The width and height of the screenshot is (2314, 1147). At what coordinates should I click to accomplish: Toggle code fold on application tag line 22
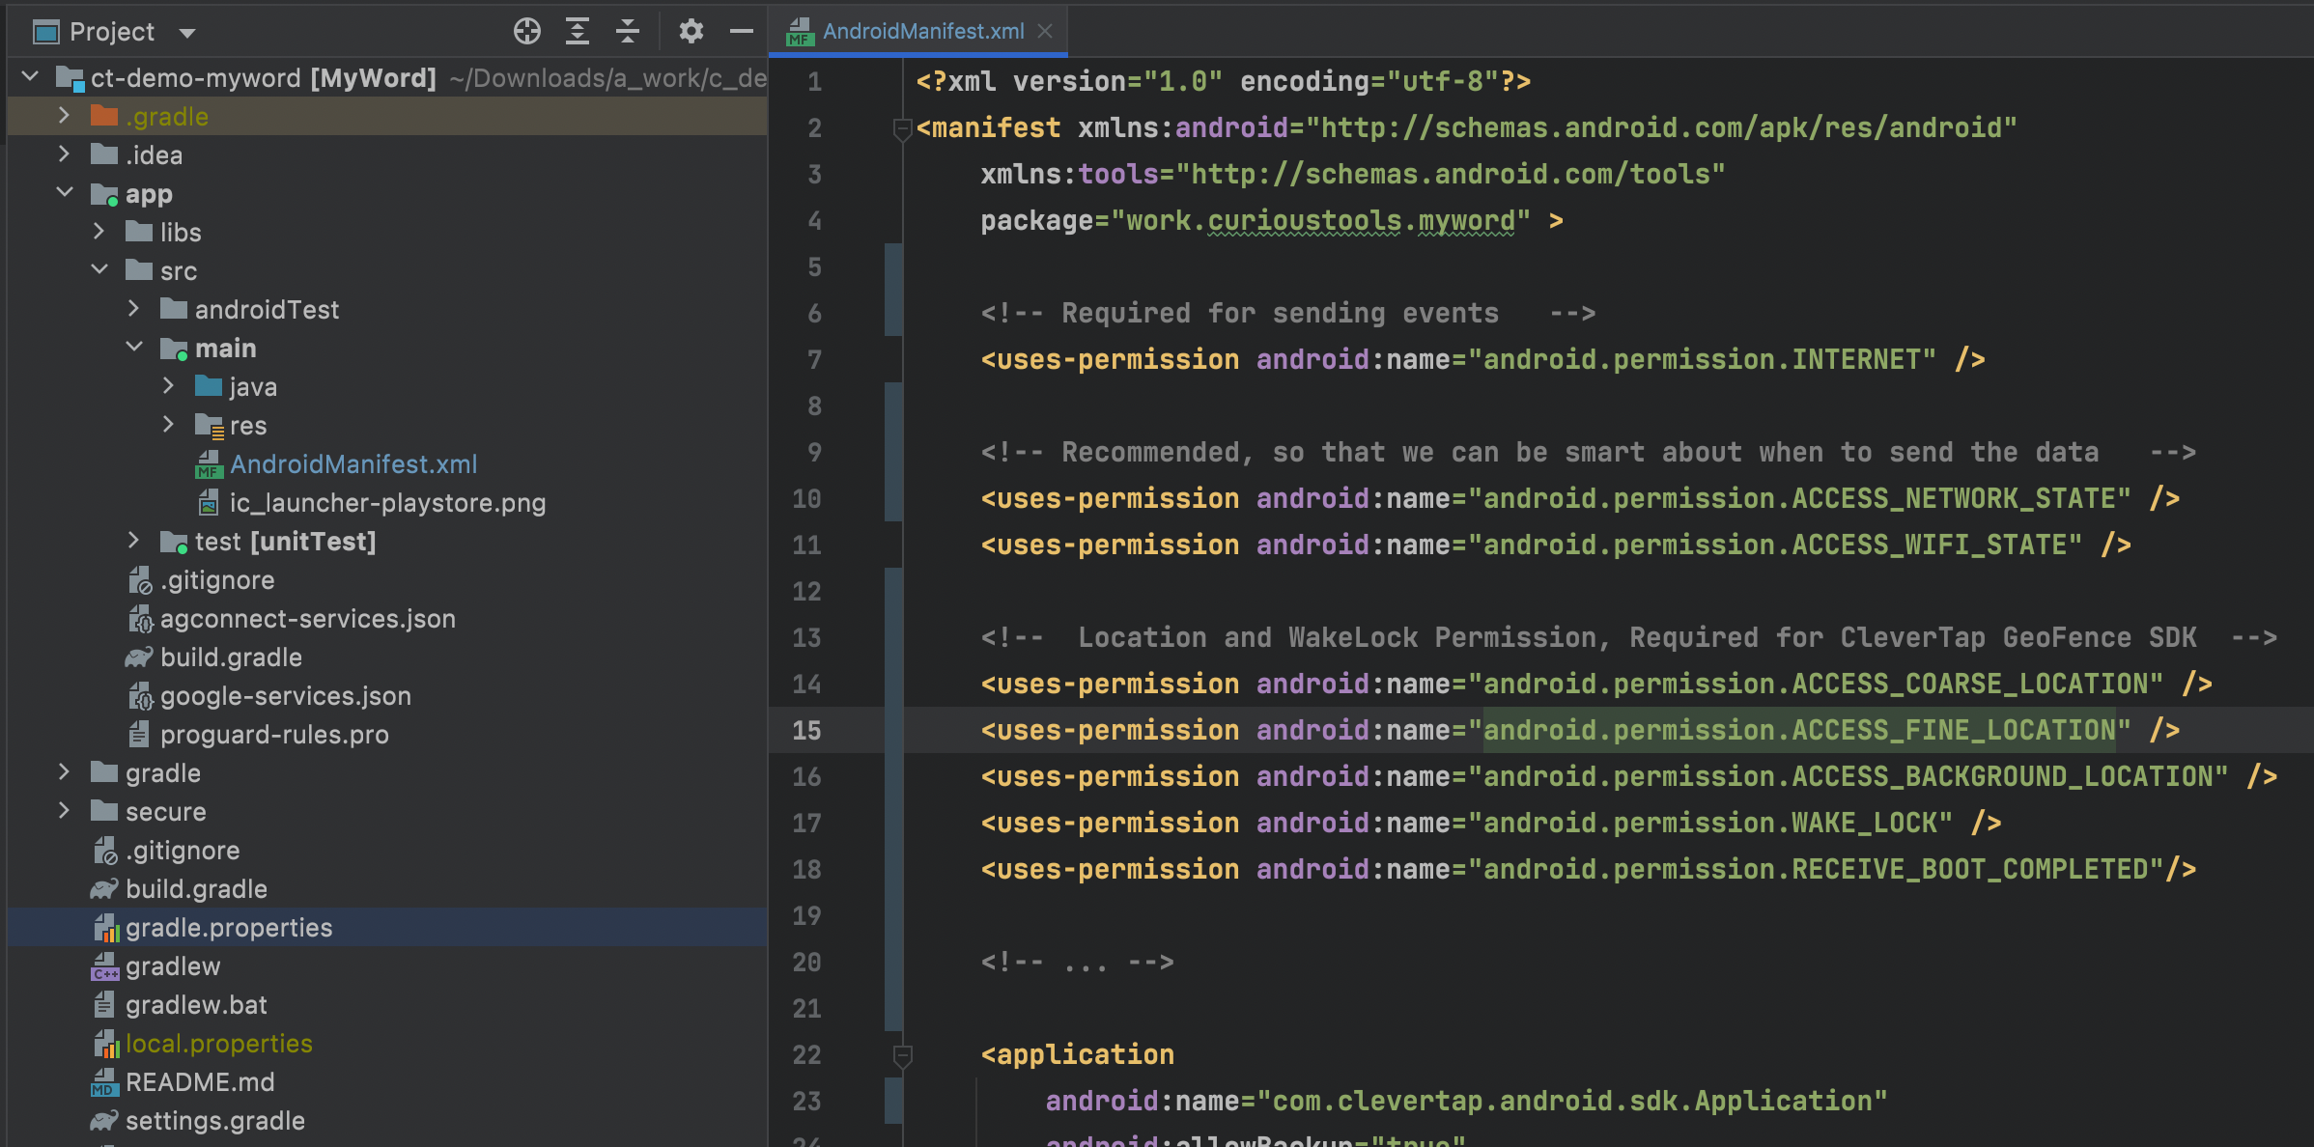[x=903, y=1055]
